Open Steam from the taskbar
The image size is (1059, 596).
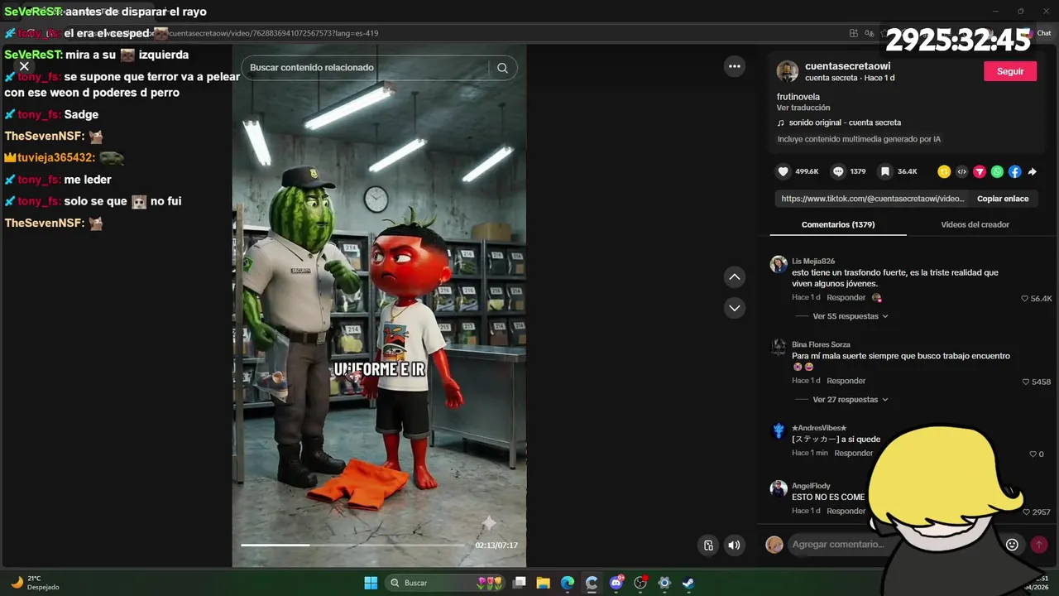(x=688, y=583)
